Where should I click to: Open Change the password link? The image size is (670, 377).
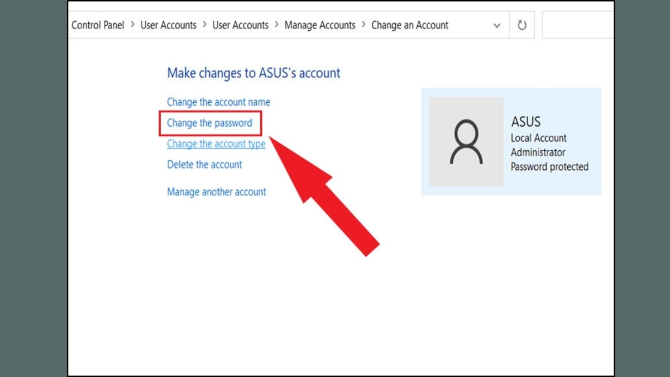coord(209,123)
